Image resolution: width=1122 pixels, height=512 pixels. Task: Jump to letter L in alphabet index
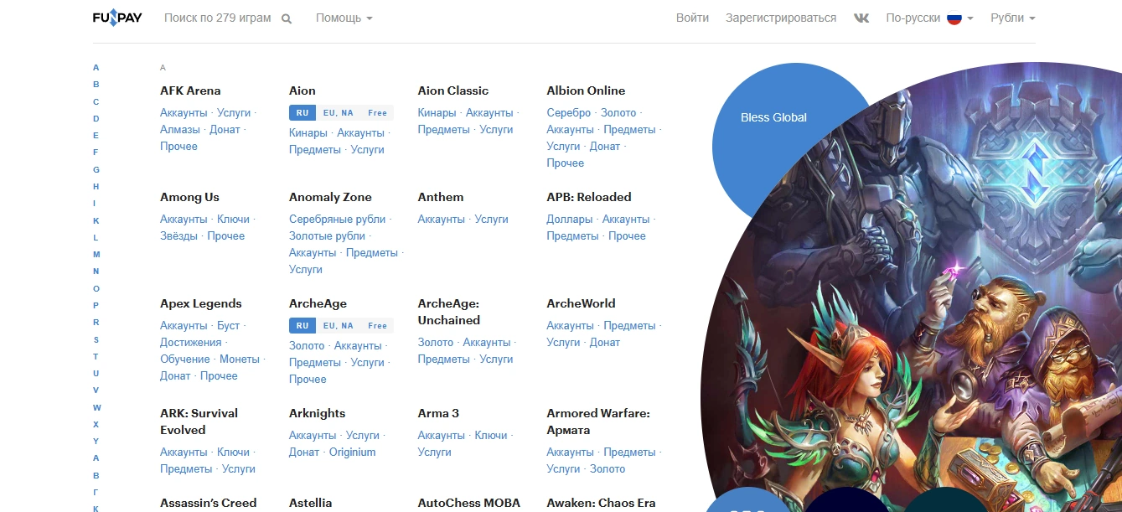point(96,237)
